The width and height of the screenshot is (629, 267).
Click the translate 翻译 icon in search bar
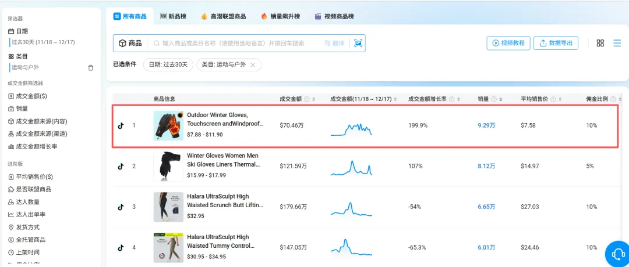point(334,43)
